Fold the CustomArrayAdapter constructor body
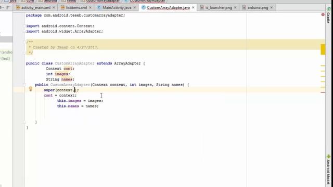 tap(24, 85)
